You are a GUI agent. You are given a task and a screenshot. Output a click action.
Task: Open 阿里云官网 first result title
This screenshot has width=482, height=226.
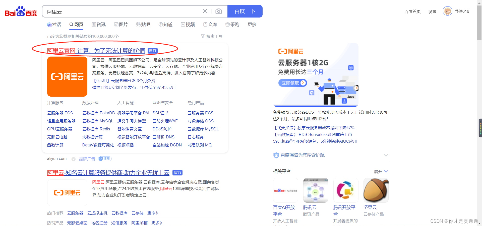96,51
